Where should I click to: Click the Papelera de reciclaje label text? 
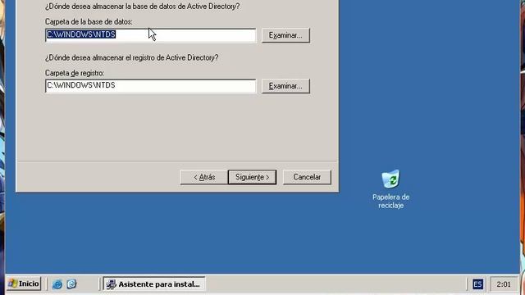coord(390,201)
